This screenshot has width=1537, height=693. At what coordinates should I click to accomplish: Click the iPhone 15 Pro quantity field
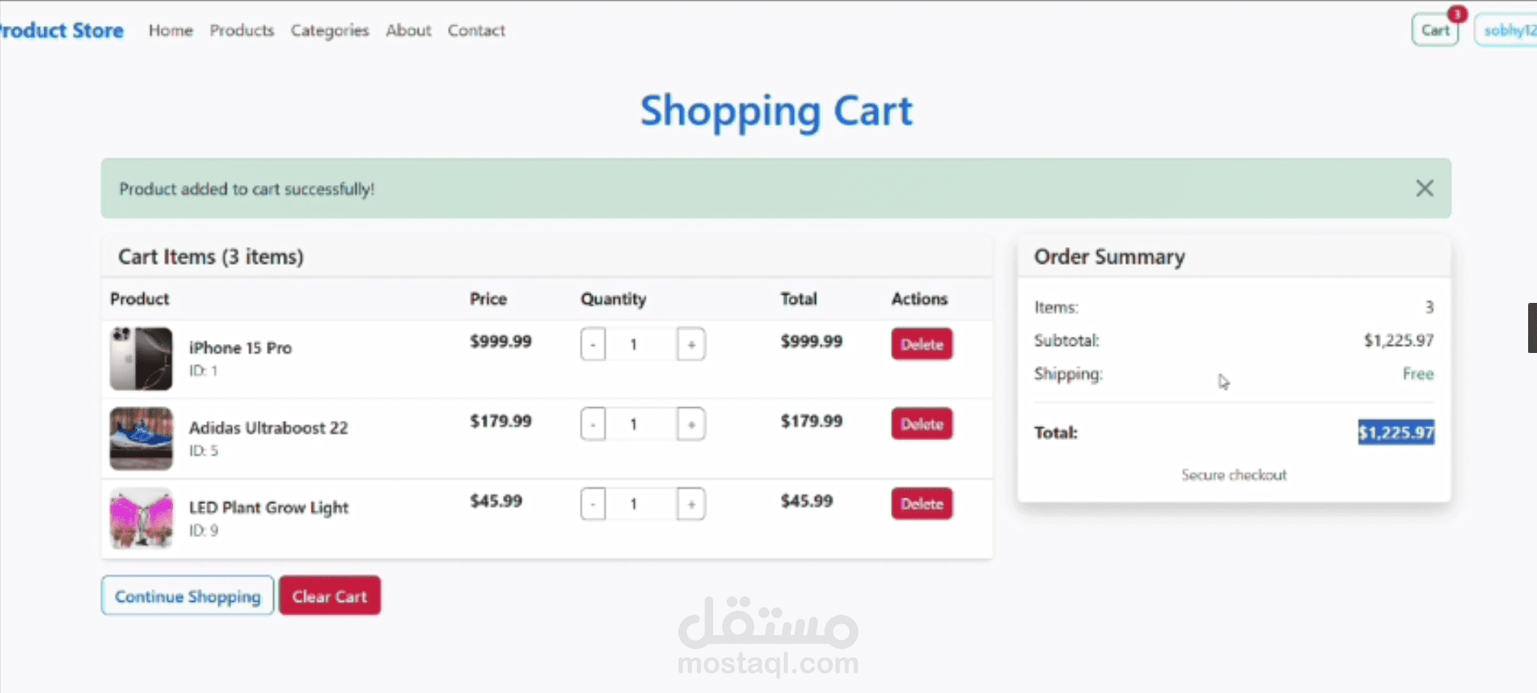click(x=641, y=345)
